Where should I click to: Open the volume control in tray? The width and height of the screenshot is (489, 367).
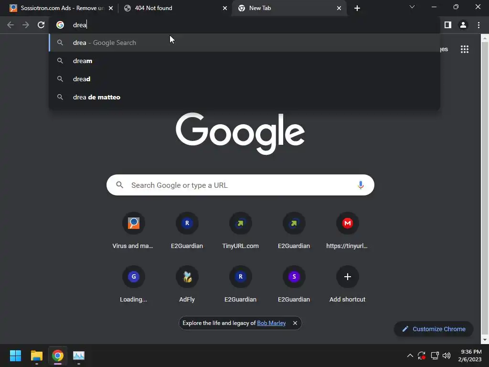[446, 356]
